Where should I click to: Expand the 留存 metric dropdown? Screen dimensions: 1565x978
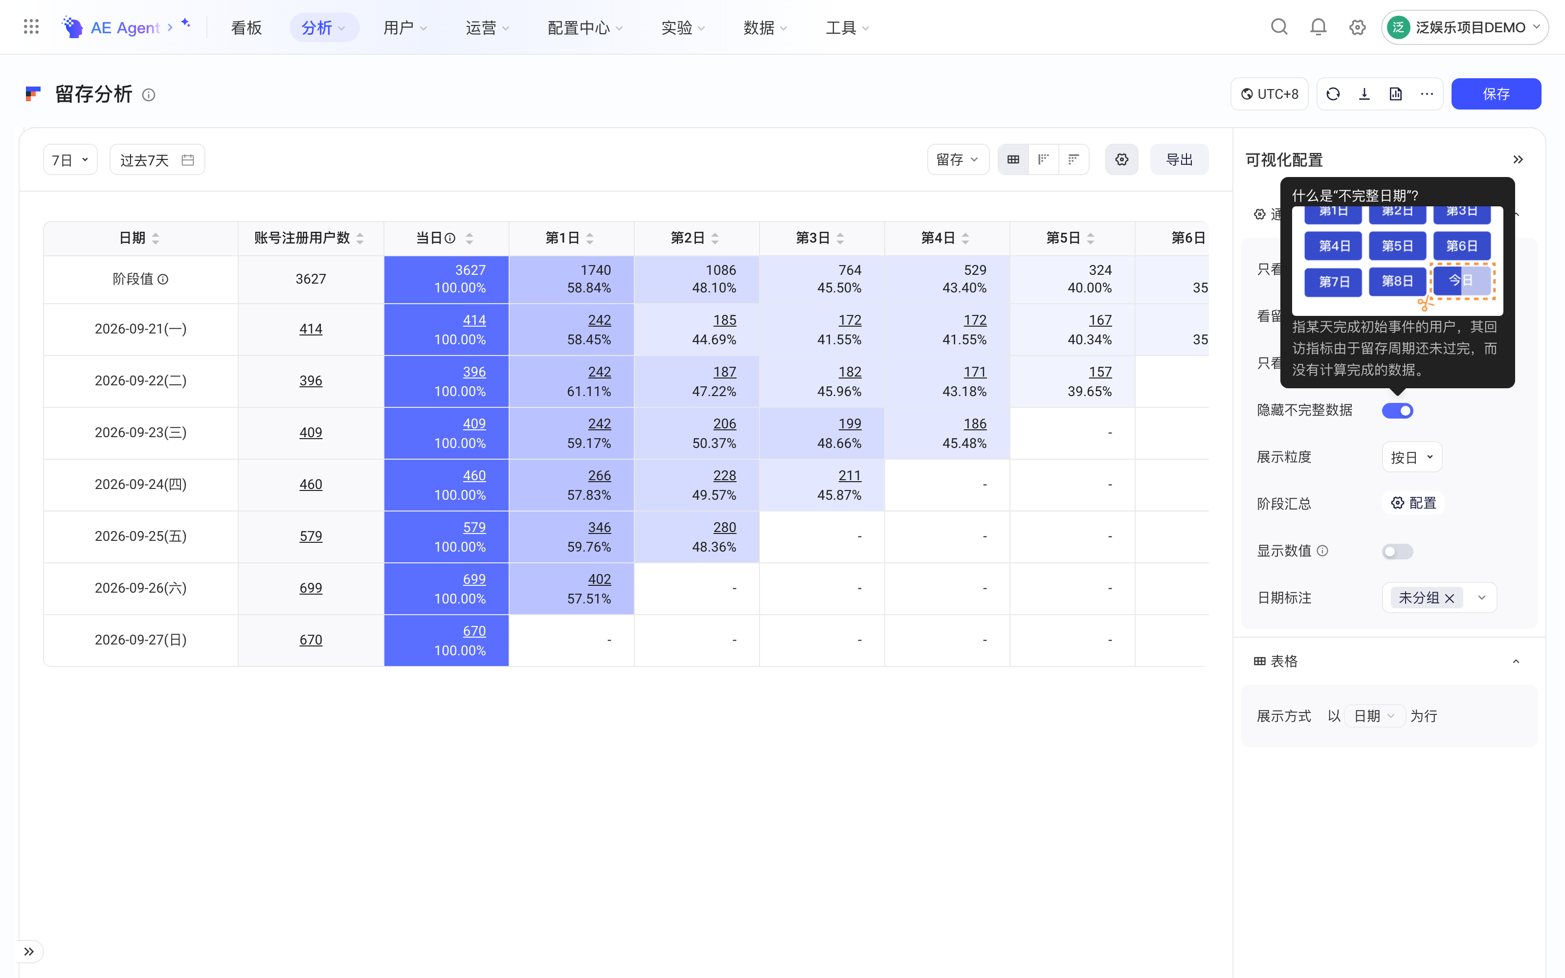(958, 159)
